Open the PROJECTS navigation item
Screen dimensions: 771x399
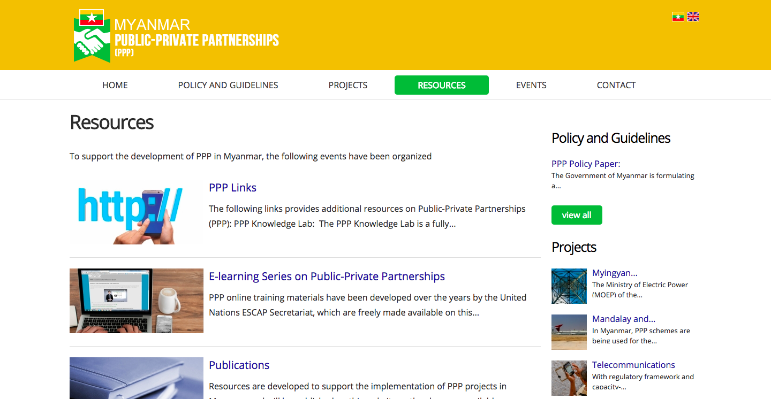click(348, 85)
